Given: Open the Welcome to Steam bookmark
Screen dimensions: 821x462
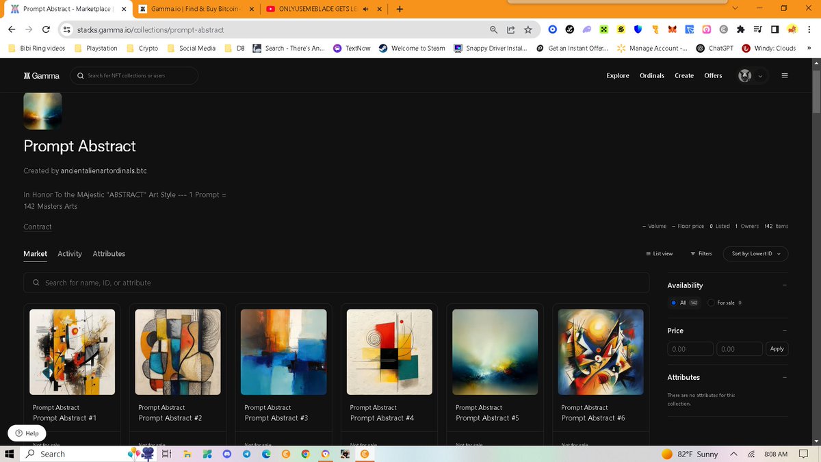Looking at the screenshot, I should [412, 48].
